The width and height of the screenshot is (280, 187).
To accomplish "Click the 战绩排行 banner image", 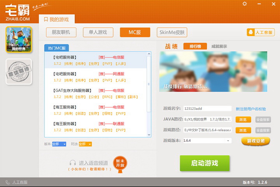I will tap(213, 72).
